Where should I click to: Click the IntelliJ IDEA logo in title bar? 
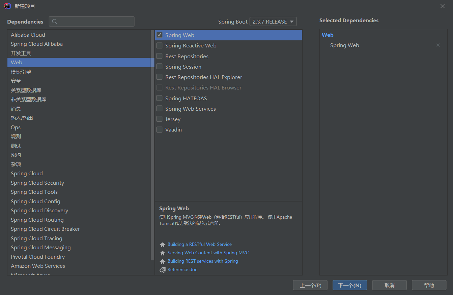pyautogui.click(x=7, y=6)
